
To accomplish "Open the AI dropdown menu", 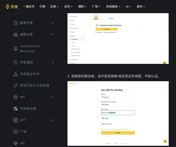I will (128, 6).
